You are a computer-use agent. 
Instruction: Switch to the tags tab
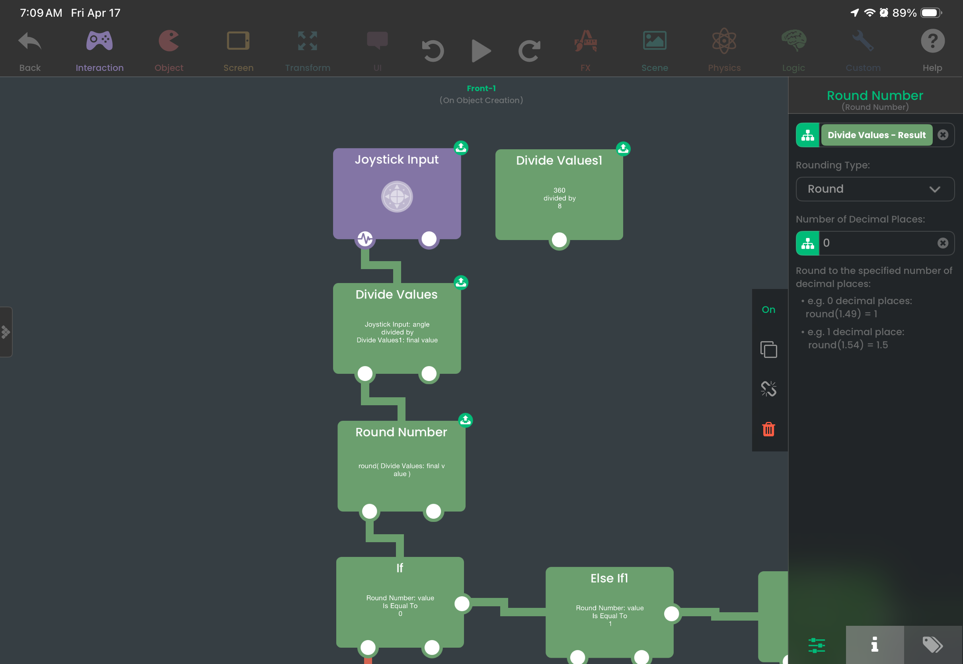click(933, 644)
